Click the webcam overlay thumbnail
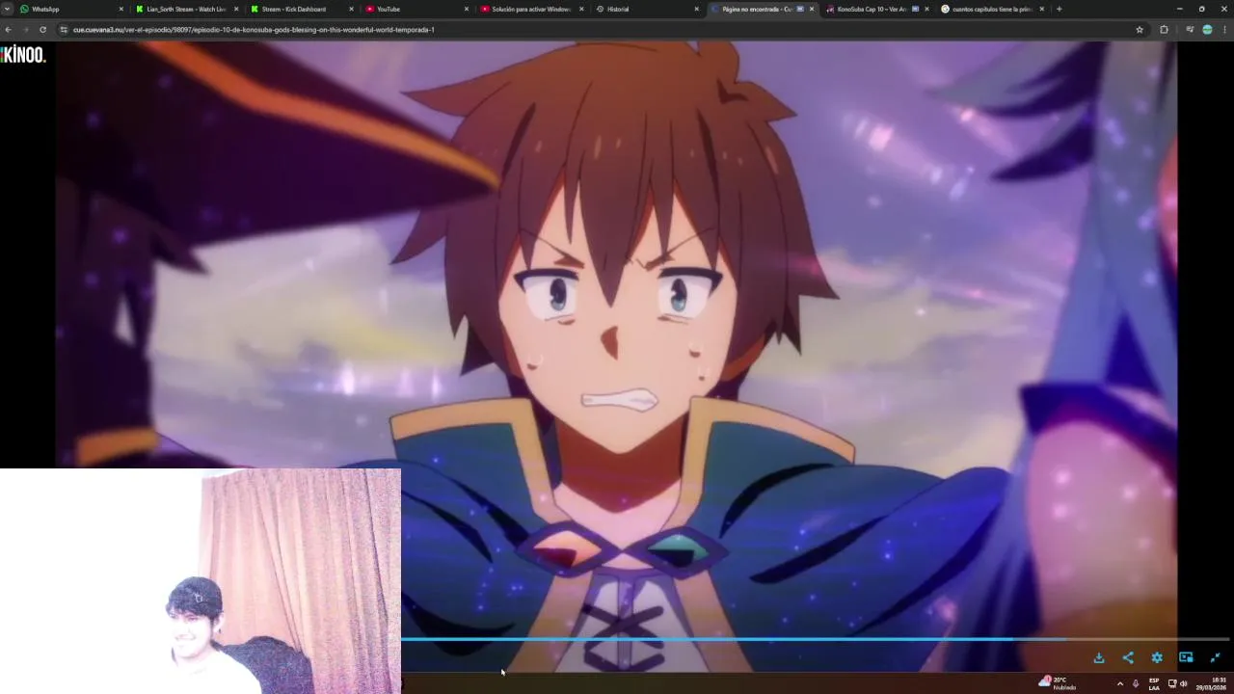Image resolution: width=1234 pixels, height=694 pixels. click(201, 581)
